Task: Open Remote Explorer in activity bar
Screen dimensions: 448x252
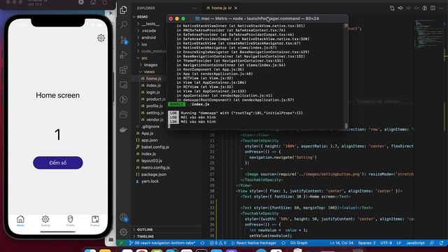Action: [x=123, y=85]
